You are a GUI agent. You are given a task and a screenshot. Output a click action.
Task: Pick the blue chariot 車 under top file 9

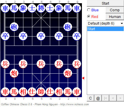tap(77, 8)
